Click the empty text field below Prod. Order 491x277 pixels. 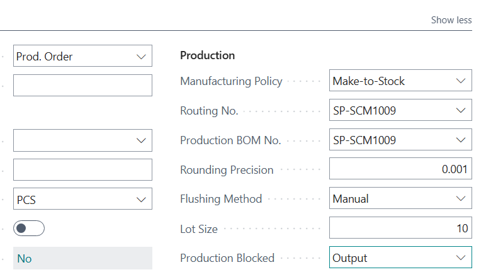click(82, 85)
